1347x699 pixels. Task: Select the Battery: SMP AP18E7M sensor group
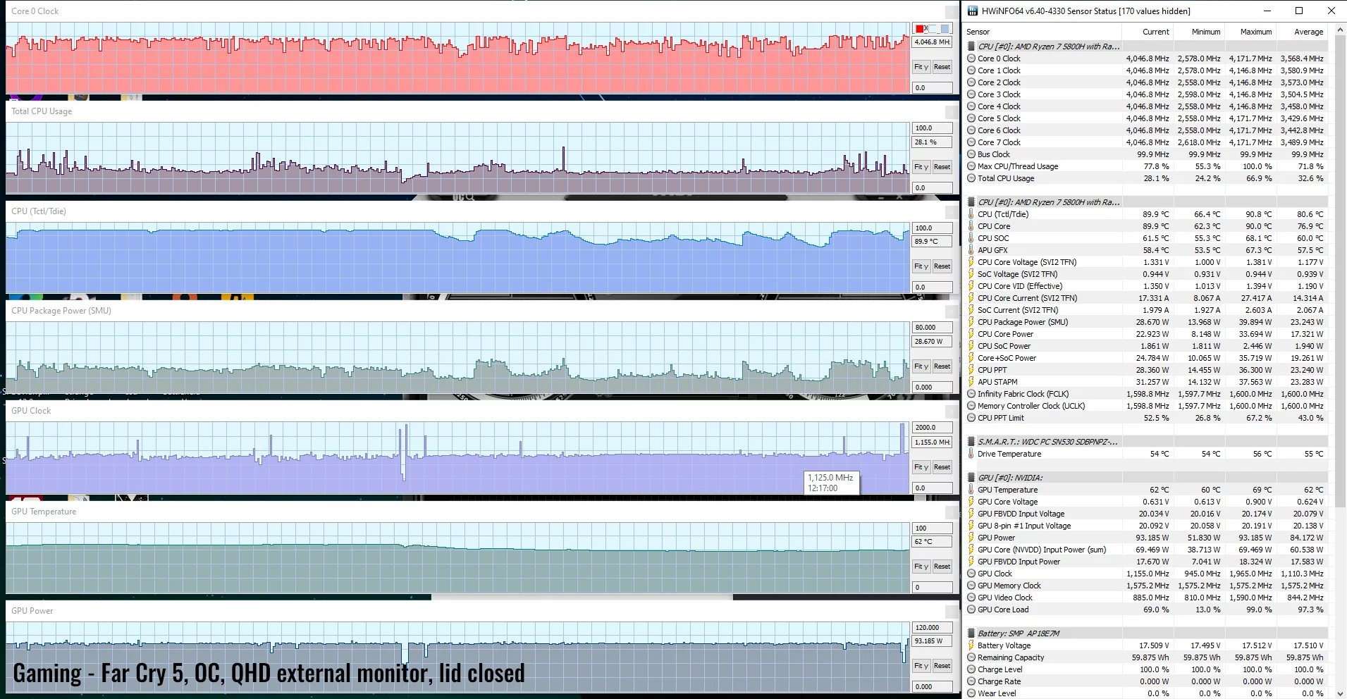click(1018, 633)
